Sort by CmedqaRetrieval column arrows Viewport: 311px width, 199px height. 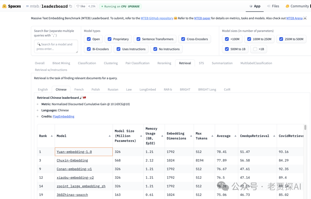pos(274,136)
